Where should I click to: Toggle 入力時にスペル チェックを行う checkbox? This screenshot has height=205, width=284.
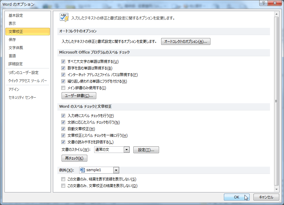[x=63, y=116]
